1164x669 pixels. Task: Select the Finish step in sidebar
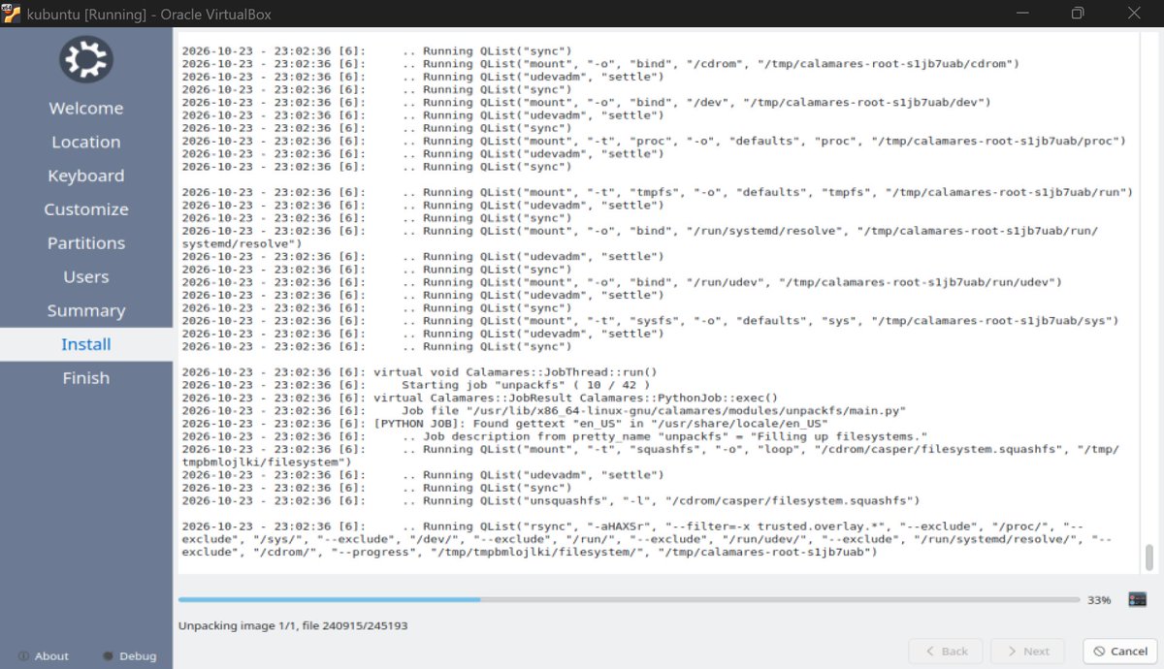[86, 378]
